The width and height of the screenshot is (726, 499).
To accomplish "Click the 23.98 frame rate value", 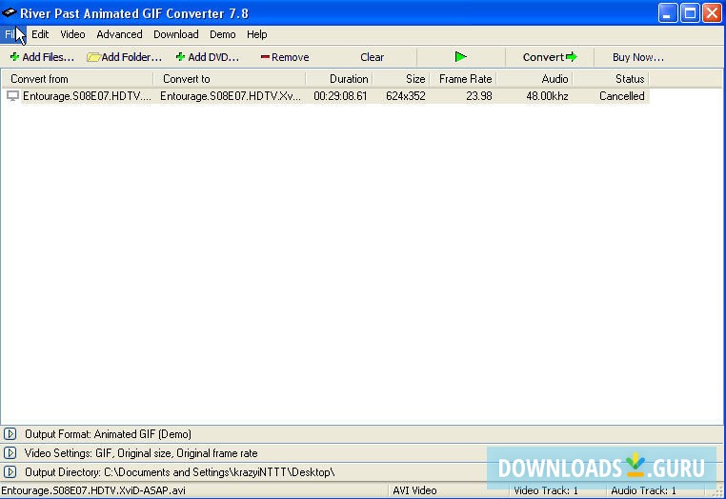I will coord(479,96).
